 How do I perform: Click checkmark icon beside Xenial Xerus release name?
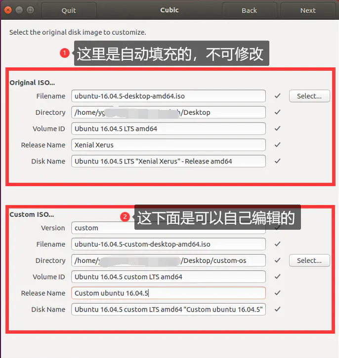coord(277,145)
